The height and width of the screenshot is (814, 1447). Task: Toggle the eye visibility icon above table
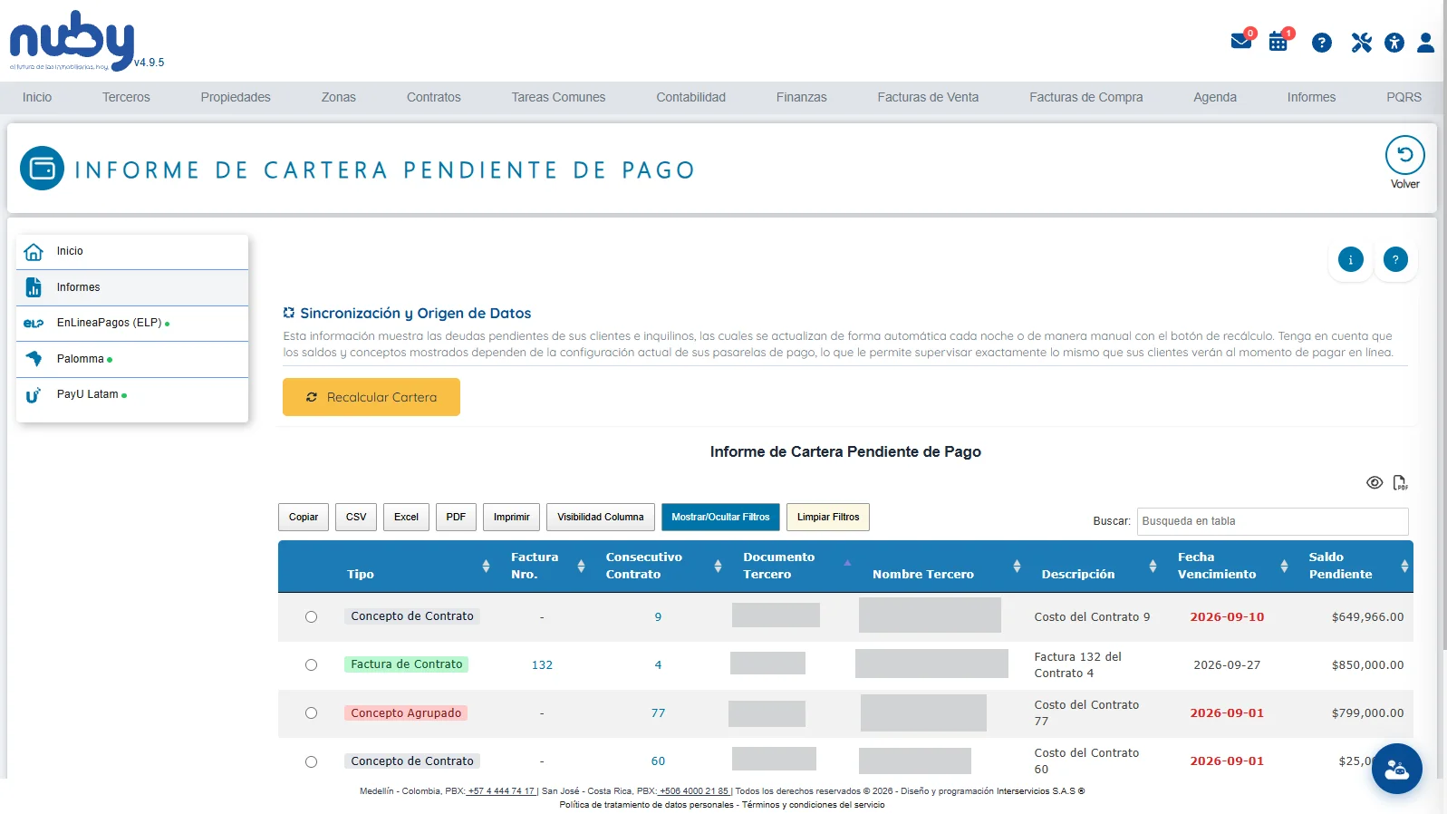pyautogui.click(x=1375, y=482)
